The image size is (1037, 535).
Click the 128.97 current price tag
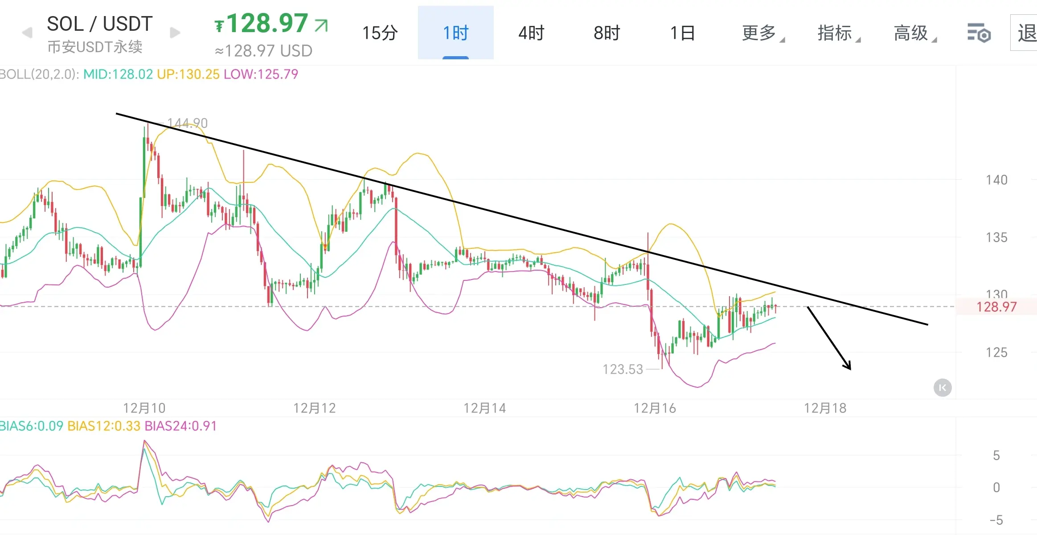[x=996, y=307]
